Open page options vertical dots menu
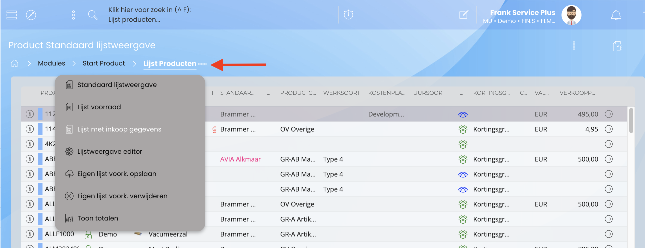645x248 pixels. 574,45
